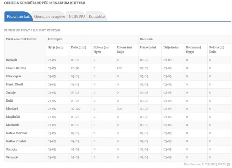Click the 200 meter queue value

(x=119, y=68)
